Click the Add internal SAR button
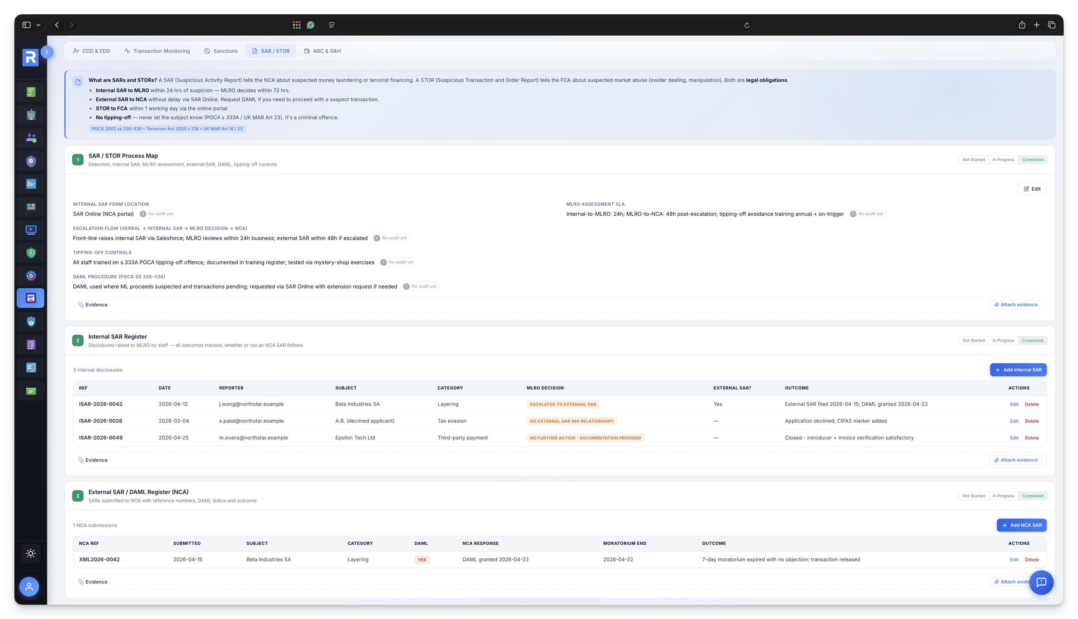 1018,370
